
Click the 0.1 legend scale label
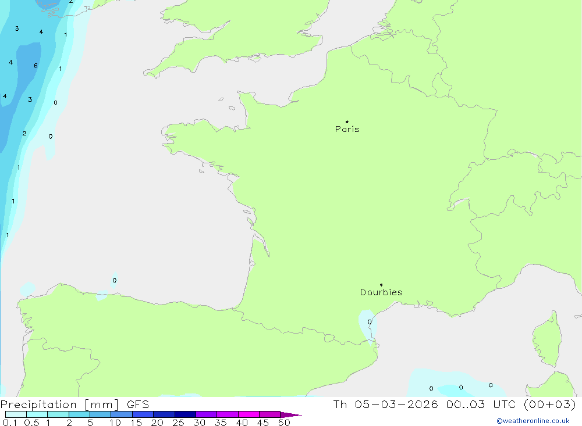tap(10, 423)
